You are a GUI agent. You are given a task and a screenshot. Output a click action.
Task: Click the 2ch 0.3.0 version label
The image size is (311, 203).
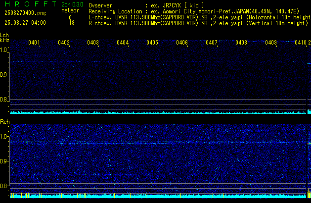pyautogui.click(x=72, y=4)
